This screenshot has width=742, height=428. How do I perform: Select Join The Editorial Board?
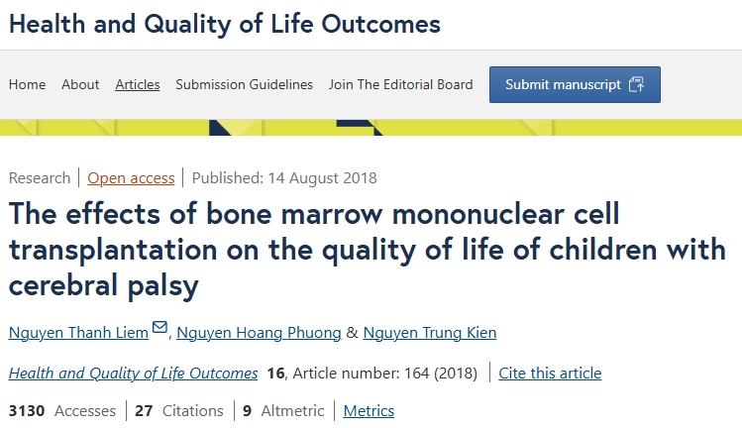tap(401, 85)
